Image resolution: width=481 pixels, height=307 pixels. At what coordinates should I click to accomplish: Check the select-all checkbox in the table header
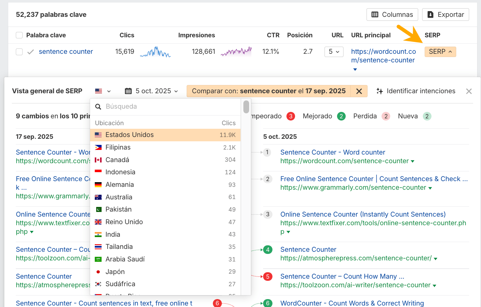[19, 35]
